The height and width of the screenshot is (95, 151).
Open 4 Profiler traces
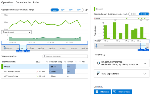click(122, 92)
